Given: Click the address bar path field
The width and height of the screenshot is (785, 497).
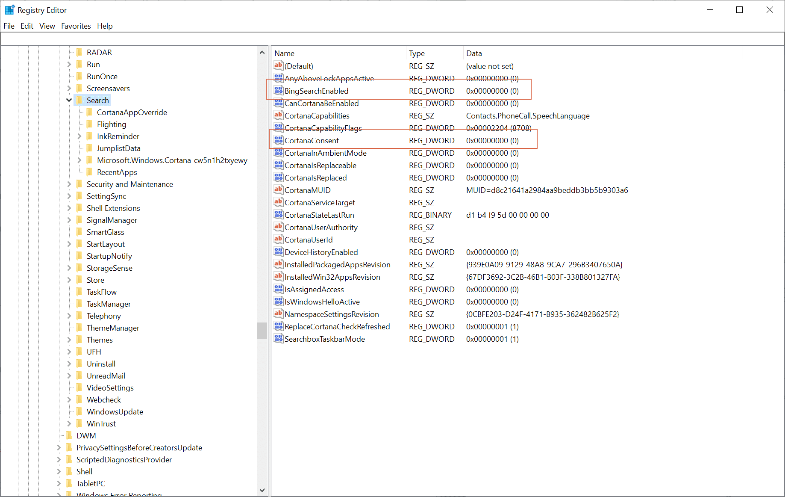Looking at the screenshot, I should 392,39.
